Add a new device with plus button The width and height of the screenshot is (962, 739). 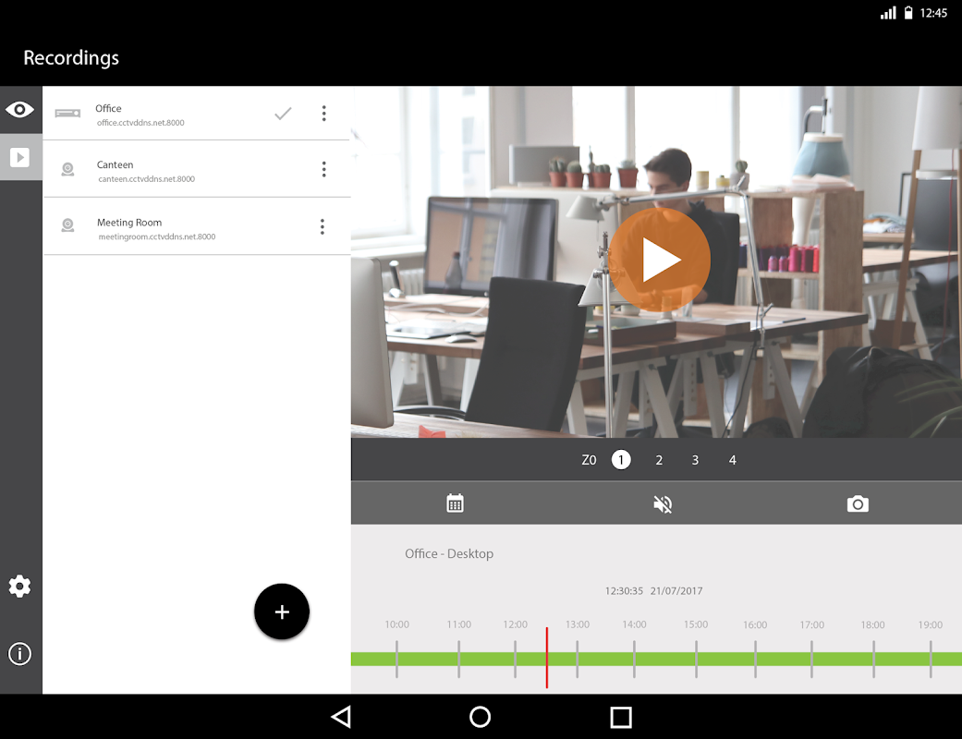[282, 612]
